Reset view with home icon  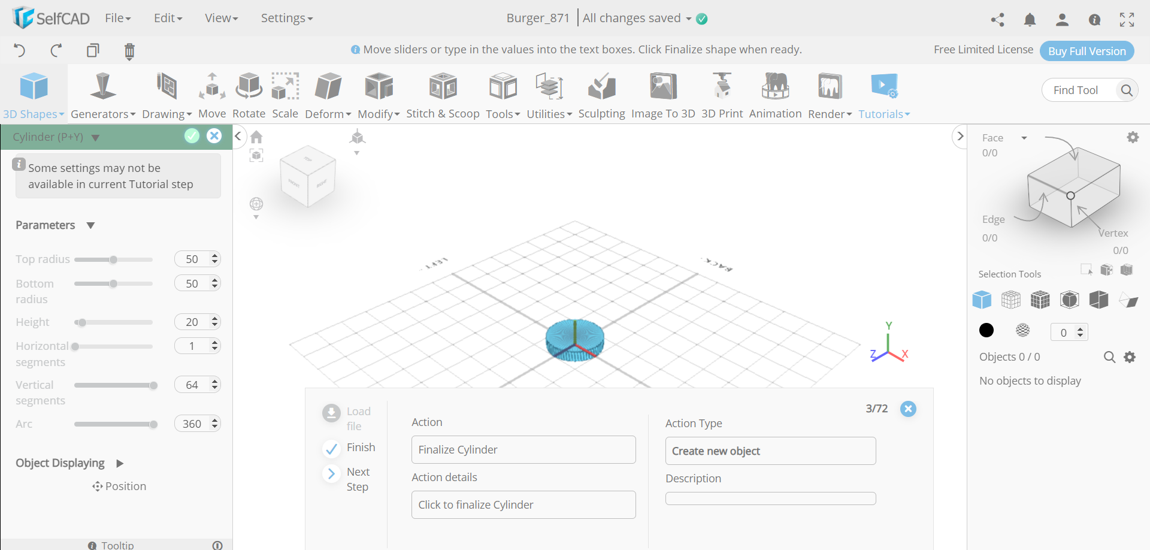coord(256,137)
